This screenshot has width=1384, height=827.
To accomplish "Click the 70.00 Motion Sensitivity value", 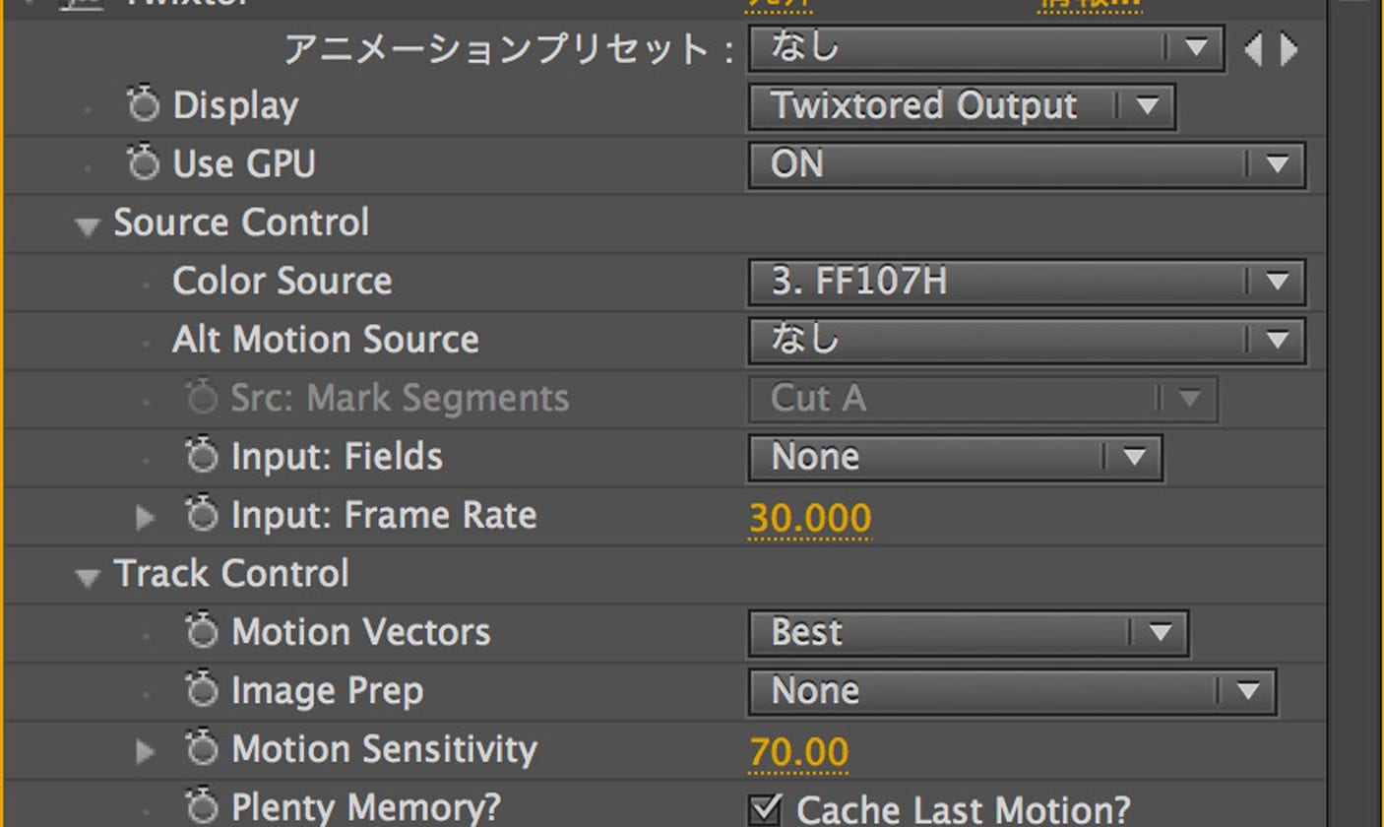I will [x=798, y=753].
